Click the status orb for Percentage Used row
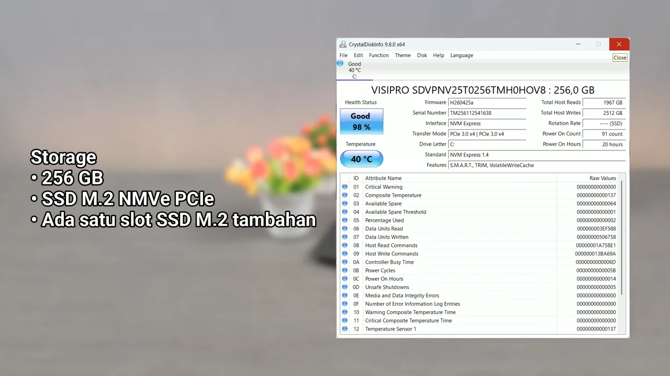The width and height of the screenshot is (670, 376). click(x=345, y=220)
